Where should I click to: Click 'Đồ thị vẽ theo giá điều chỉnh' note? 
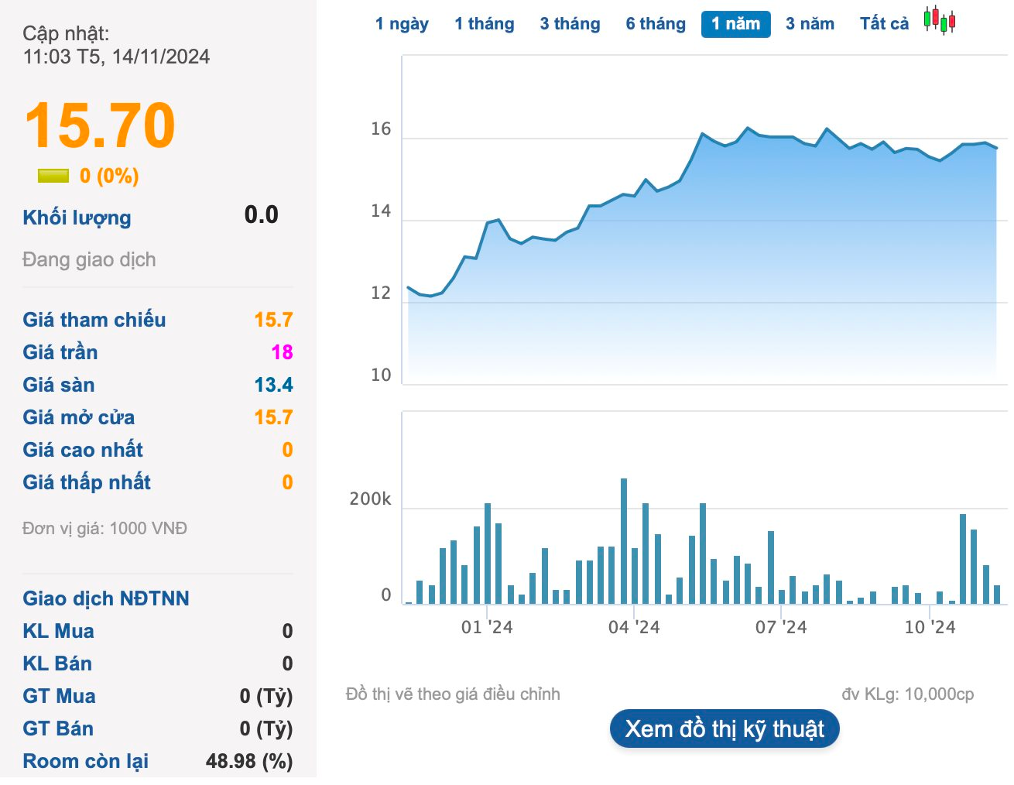pos(453,694)
